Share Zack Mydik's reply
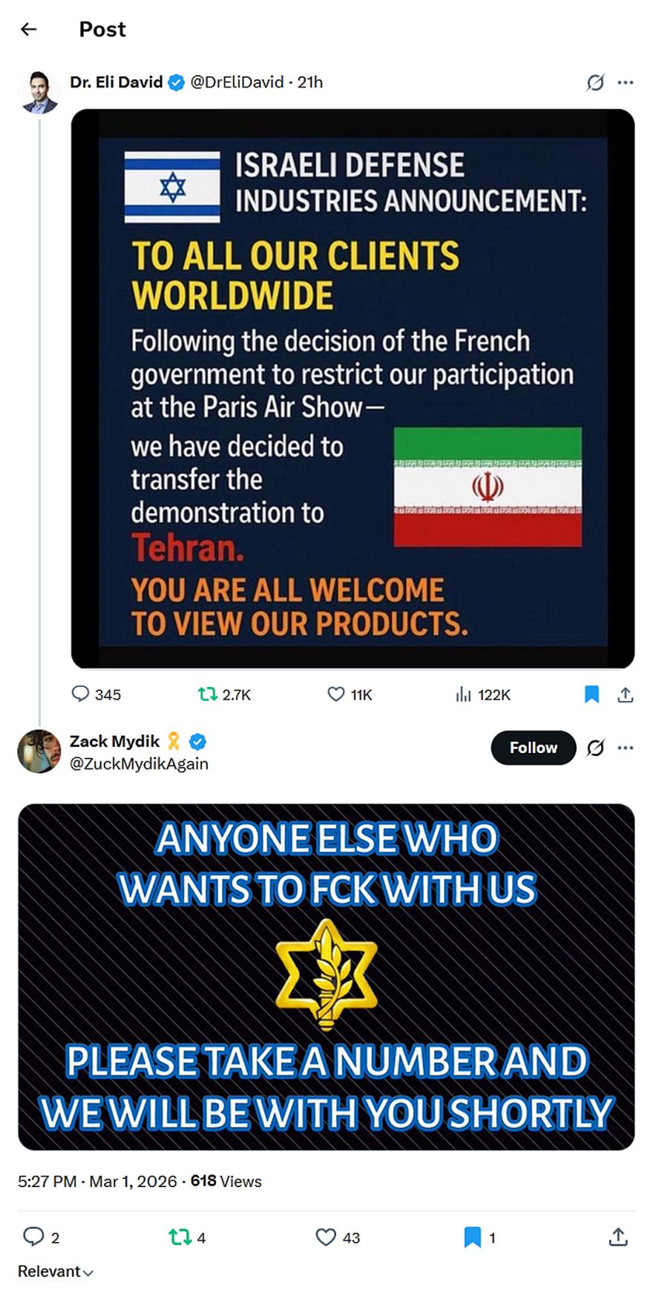653x1294 pixels. 618,1237
